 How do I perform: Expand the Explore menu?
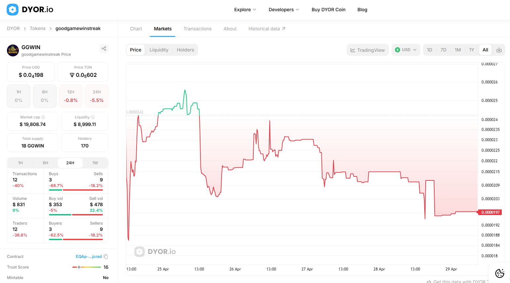245,10
